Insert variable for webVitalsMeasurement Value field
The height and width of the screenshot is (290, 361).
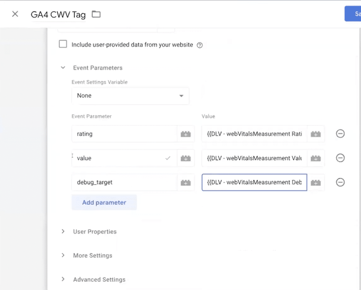(316, 158)
